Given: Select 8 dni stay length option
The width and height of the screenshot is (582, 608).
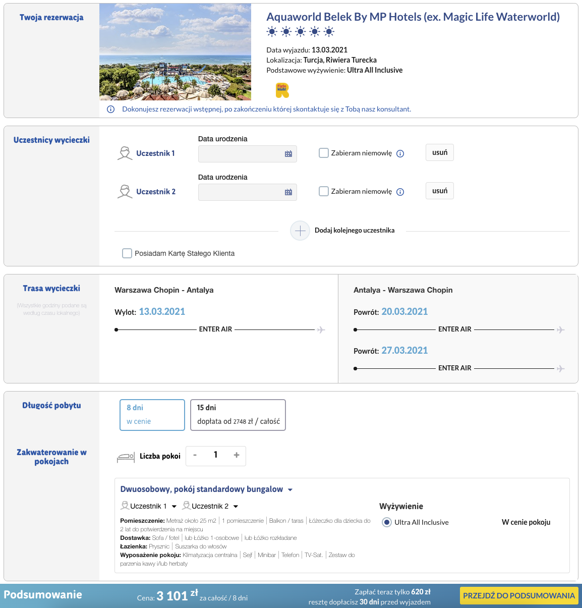Looking at the screenshot, I should (152, 415).
